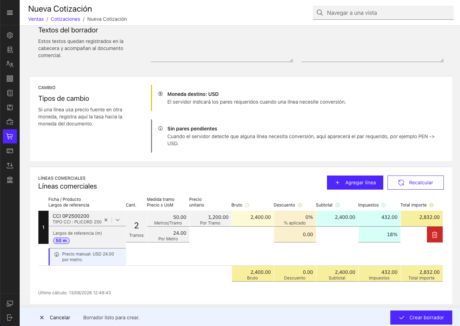Click the Impuestos column color indicator
This screenshot has width=460, height=326.
pyautogui.click(x=384, y=205)
